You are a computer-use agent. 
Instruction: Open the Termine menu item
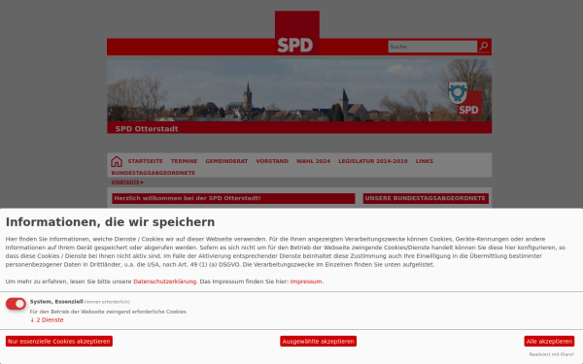point(184,161)
